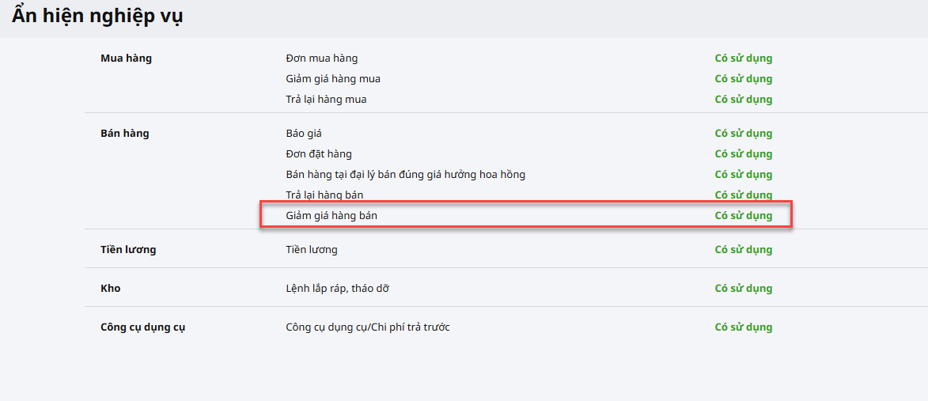Select the Kho category heading

click(111, 289)
